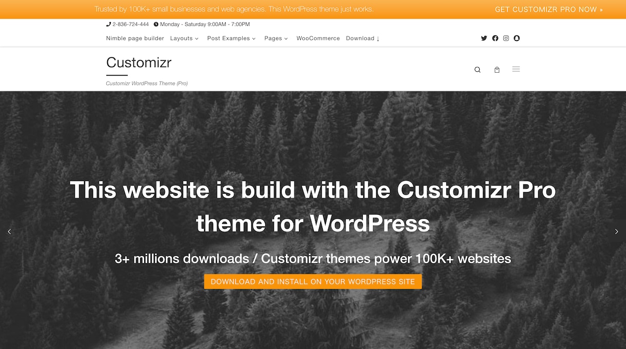Image resolution: width=626 pixels, height=349 pixels.
Task: Open the shopping bag cart icon
Action: (x=497, y=70)
